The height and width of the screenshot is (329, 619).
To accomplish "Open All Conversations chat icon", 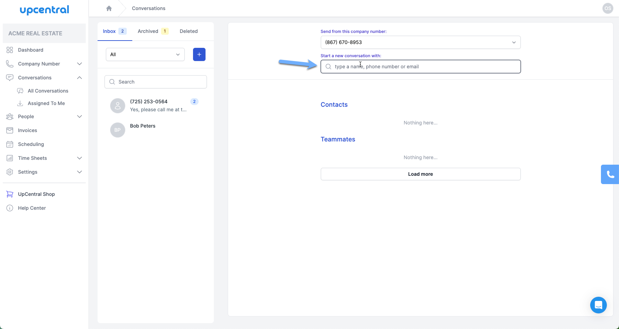I will pos(21,90).
